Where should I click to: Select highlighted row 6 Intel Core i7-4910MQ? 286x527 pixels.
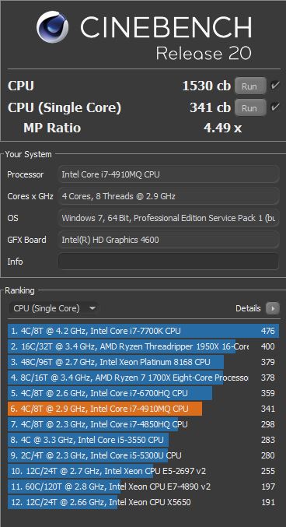[x=143, y=409]
